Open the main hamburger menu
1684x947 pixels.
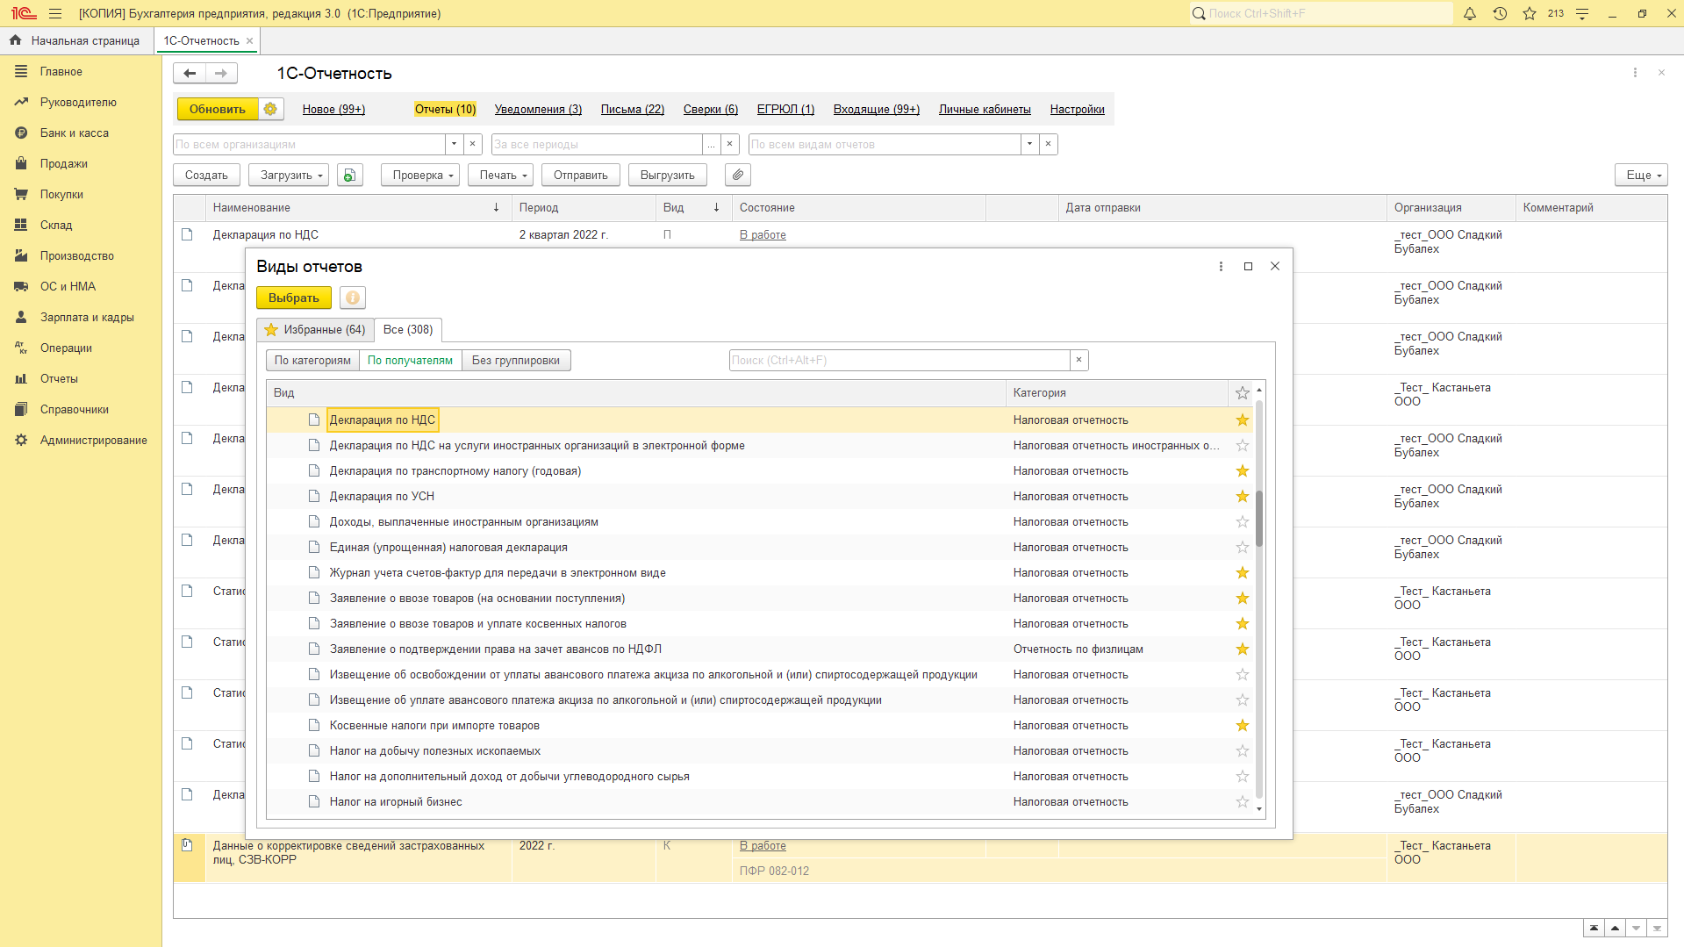pos(55,13)
